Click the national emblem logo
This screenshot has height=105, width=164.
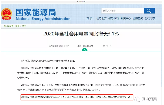7,14
